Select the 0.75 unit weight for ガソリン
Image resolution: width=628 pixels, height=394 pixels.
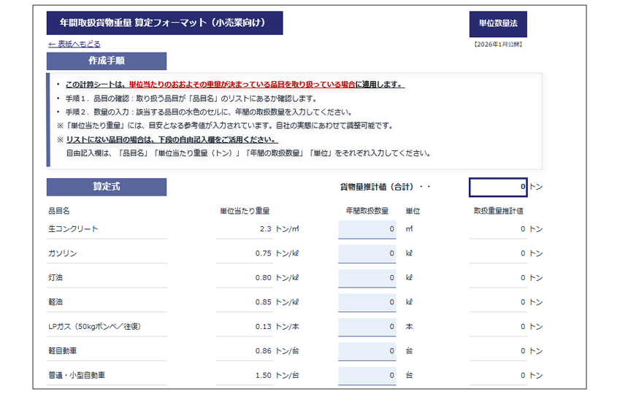coord(263,254)
